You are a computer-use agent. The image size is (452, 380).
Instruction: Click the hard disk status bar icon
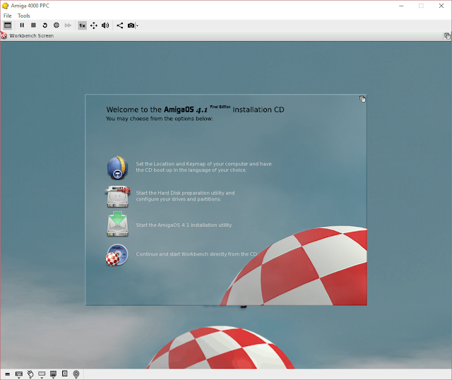[x=64, y=374]
